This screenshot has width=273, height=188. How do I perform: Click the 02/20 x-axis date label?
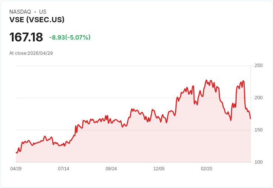(x=207, y=169)
